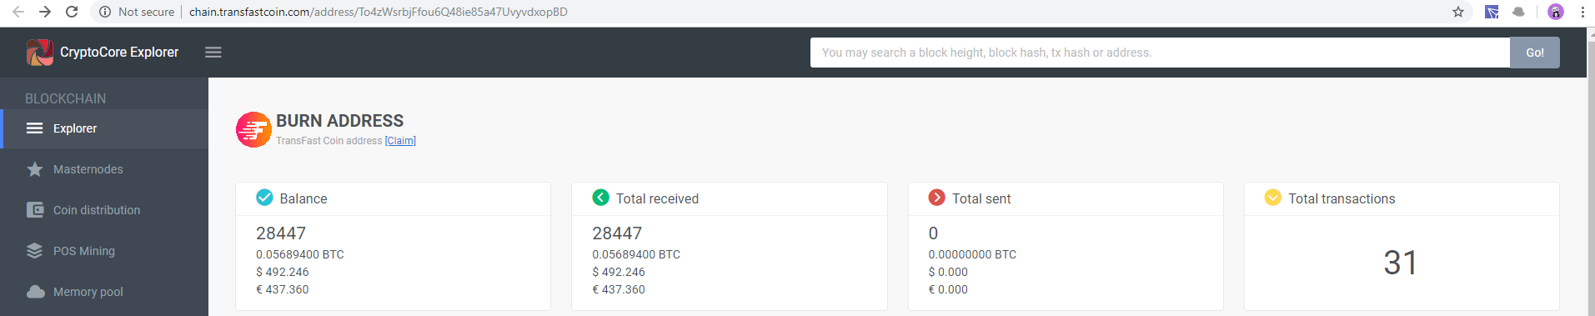1595x316 pixels.
Task: Click the Coin distribution wallet icon
Action: tap(35, 210)
